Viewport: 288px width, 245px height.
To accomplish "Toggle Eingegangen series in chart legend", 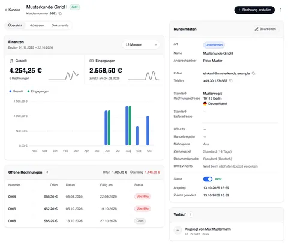I will click(x=38, y=91).
